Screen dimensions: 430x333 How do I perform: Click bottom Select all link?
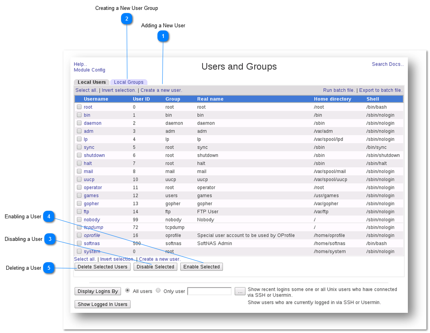[x=85, y=259]
